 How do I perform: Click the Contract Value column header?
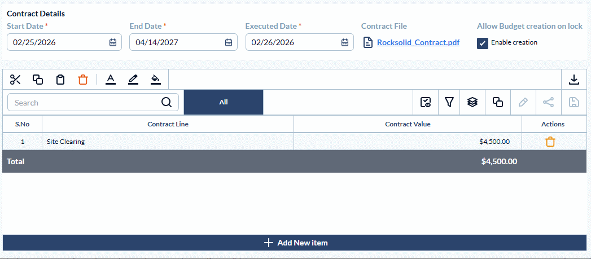tap(408, 124)
